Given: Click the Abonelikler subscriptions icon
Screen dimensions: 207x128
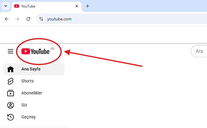Looking at the screenshot, I should 11,93.
